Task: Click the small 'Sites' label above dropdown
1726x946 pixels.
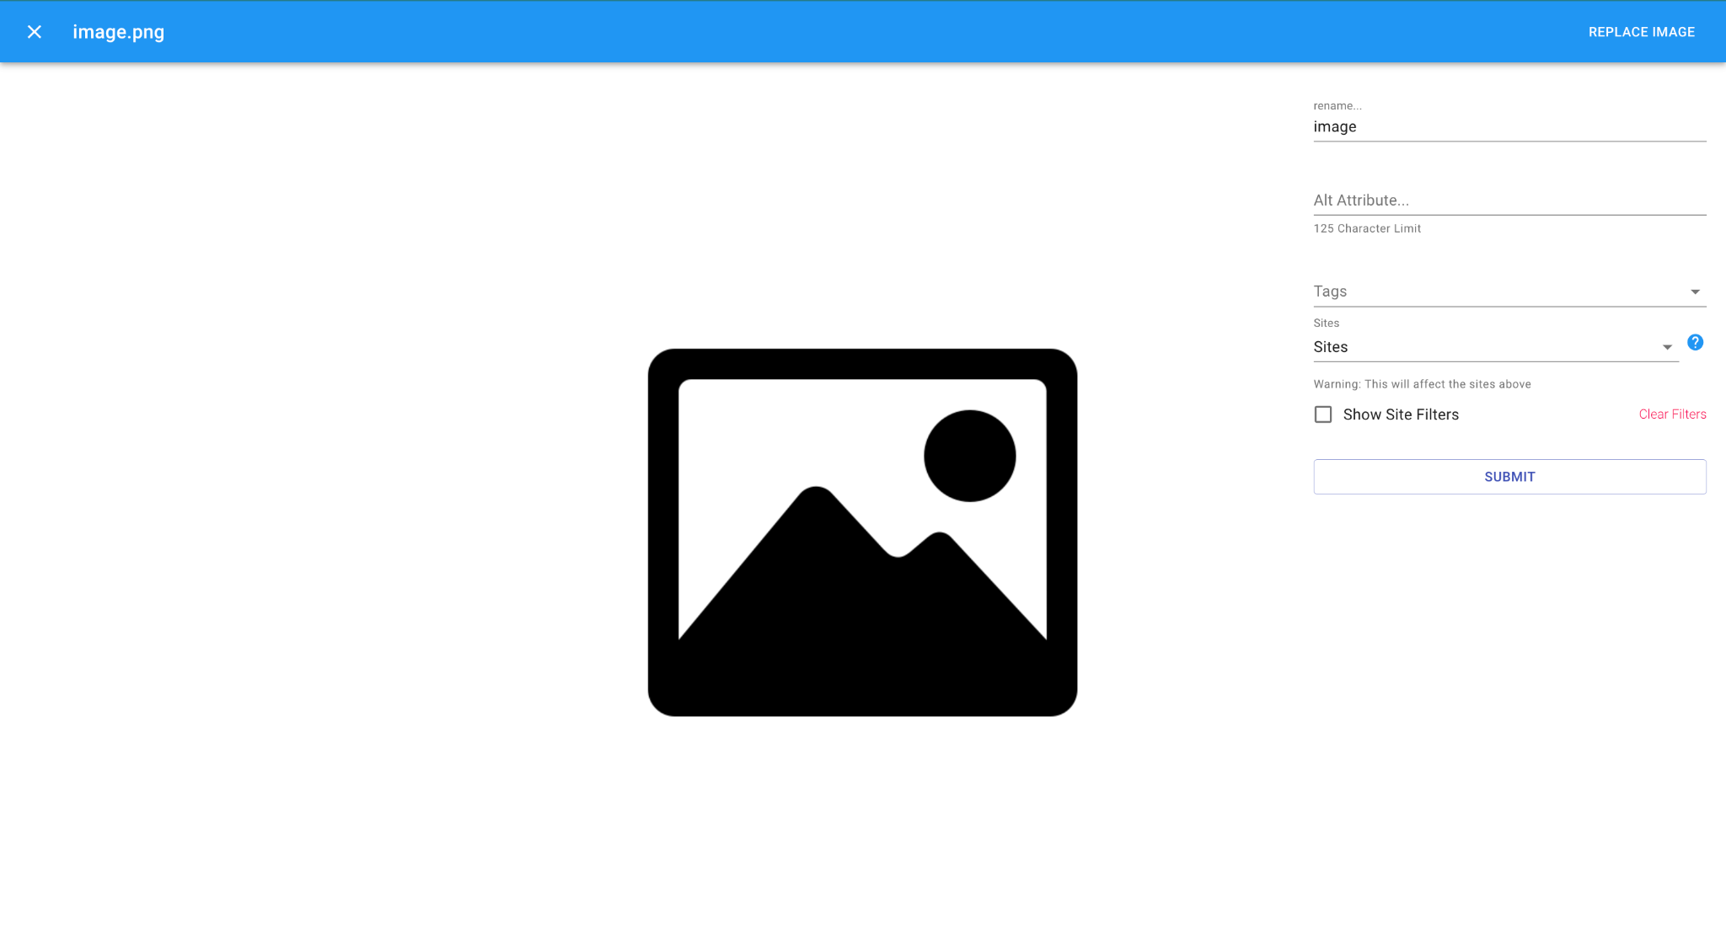Action: (x=1326, y=323)
